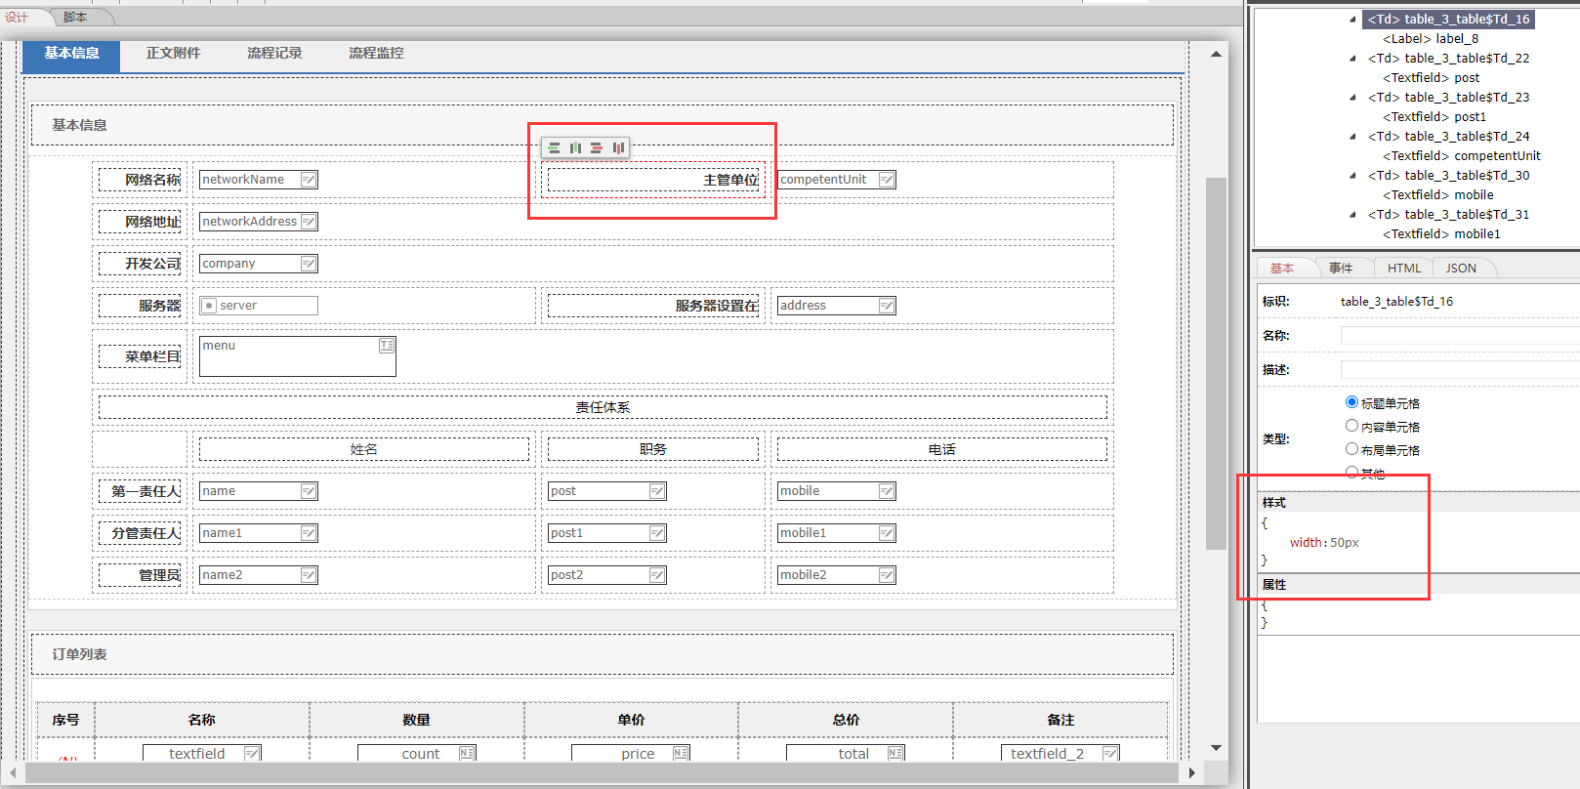Click the text-area icon inside the menu field
This screenshot has height=789, width=1580.
[387, 346]
